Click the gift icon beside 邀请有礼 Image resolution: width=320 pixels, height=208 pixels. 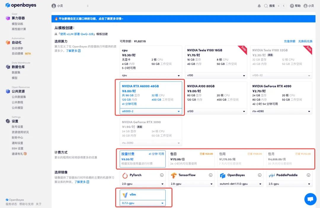(x=25, y=154)
